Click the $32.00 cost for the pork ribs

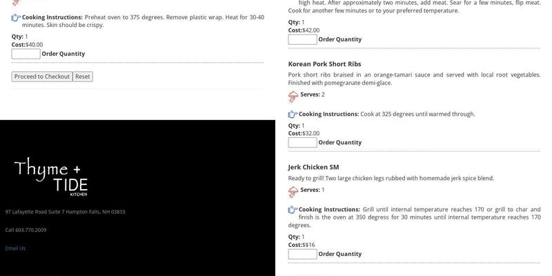coord(310,133)
